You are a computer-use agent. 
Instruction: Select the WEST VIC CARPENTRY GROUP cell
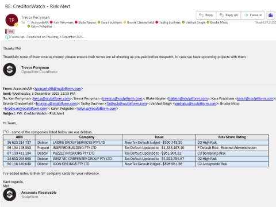pos(87,159)
